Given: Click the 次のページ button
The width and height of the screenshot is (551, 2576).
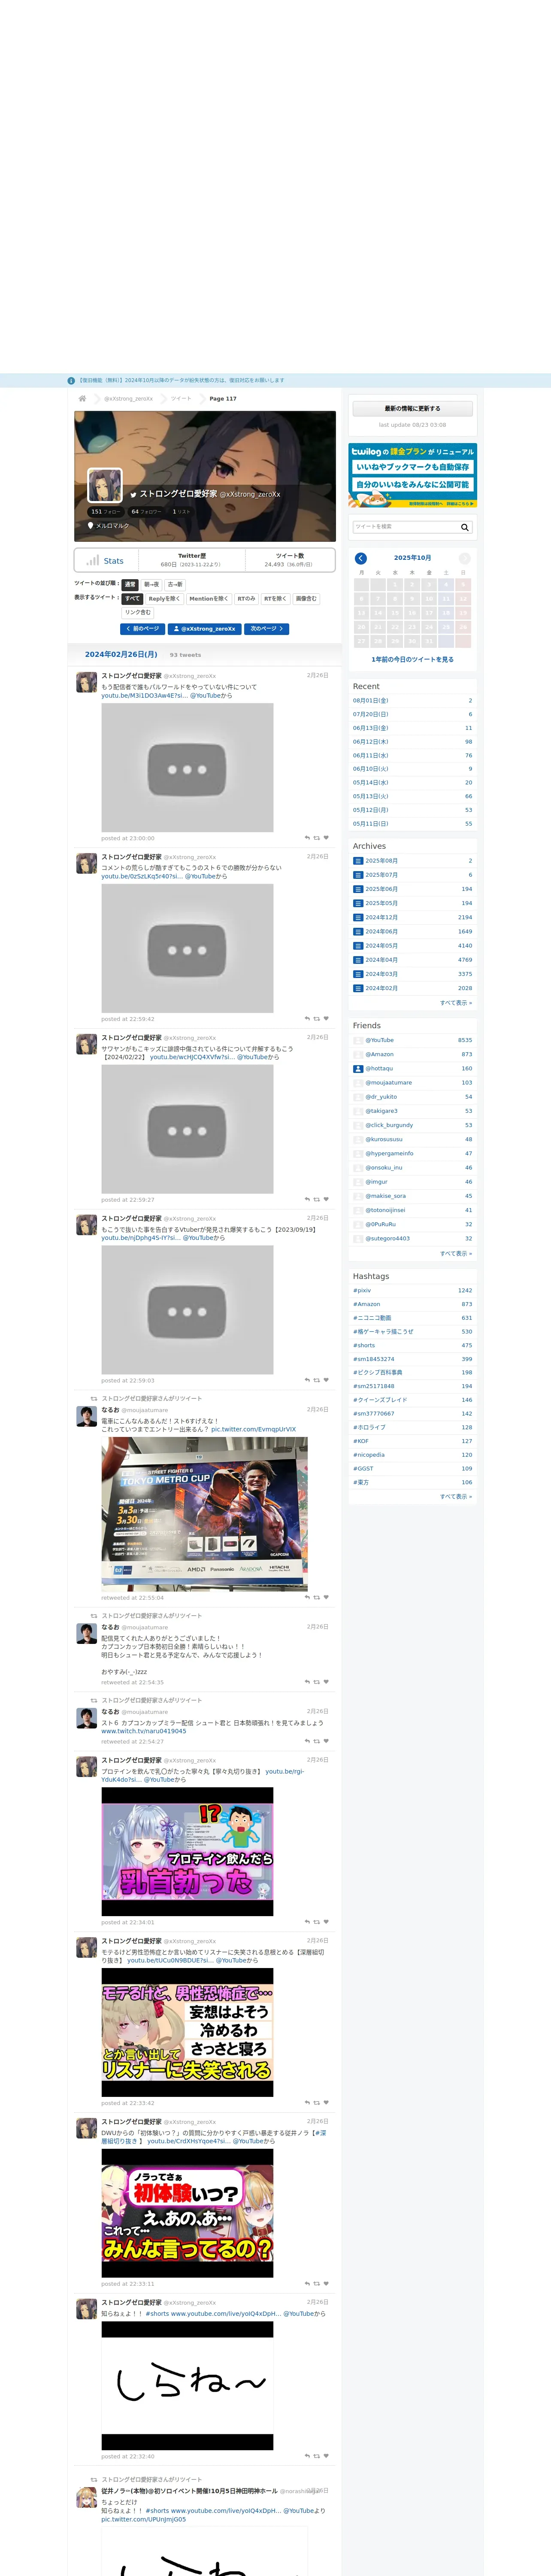Looking at the screenshot, I should click(266, 629).
